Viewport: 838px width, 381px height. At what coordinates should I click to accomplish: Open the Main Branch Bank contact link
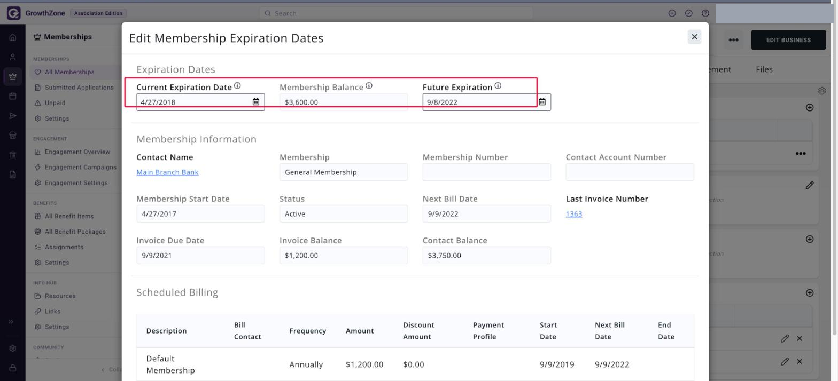167,172
